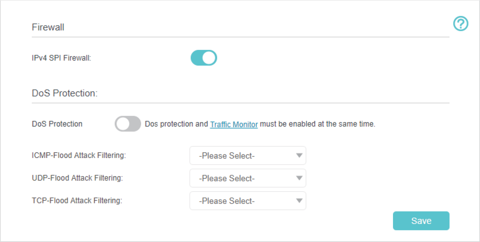Viewport: 480px width, 242px height.
Task: Open the help question mark icon
Action: pyautogui.click(x=461, y=24)
